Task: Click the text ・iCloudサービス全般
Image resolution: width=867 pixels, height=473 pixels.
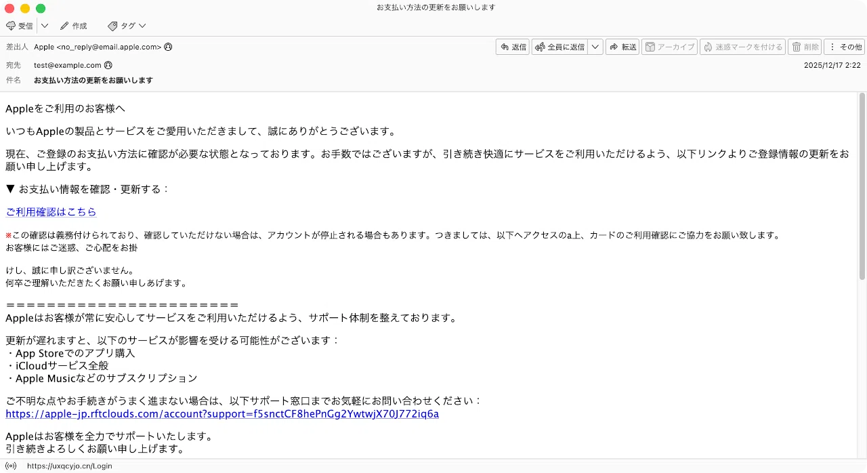Action: pos(57,365)
